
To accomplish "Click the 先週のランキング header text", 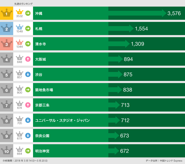I will (x=23, y=4).
